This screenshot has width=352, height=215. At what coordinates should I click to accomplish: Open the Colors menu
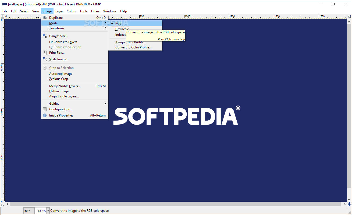click(x=71, y=11)
